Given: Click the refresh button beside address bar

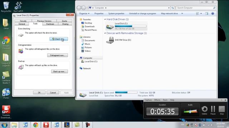Looking at the screenshot, I should [x=173, y=8].
